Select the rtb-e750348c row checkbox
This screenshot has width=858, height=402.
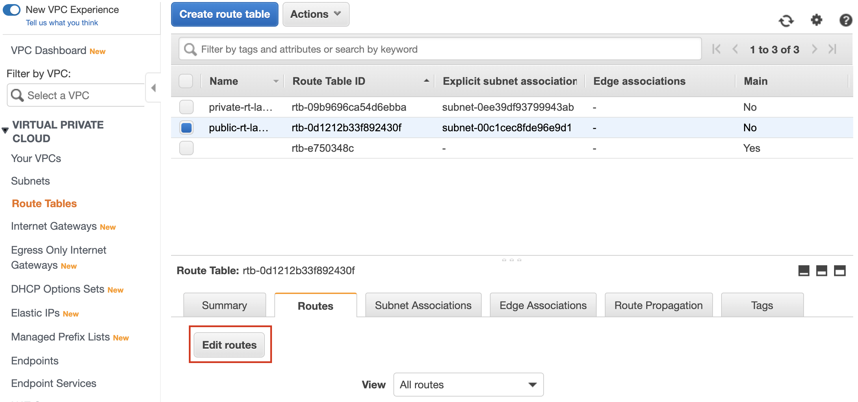[x=186, y=148]
